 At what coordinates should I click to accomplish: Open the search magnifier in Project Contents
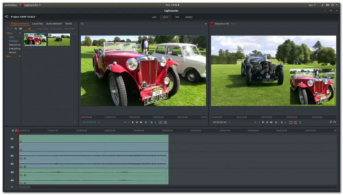point(16,29)
